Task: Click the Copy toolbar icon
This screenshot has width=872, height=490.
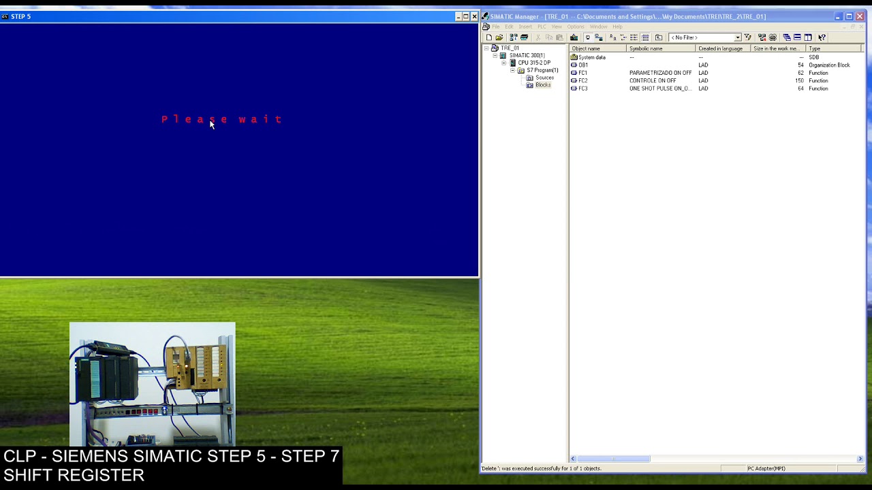Action: click(549, 37)
